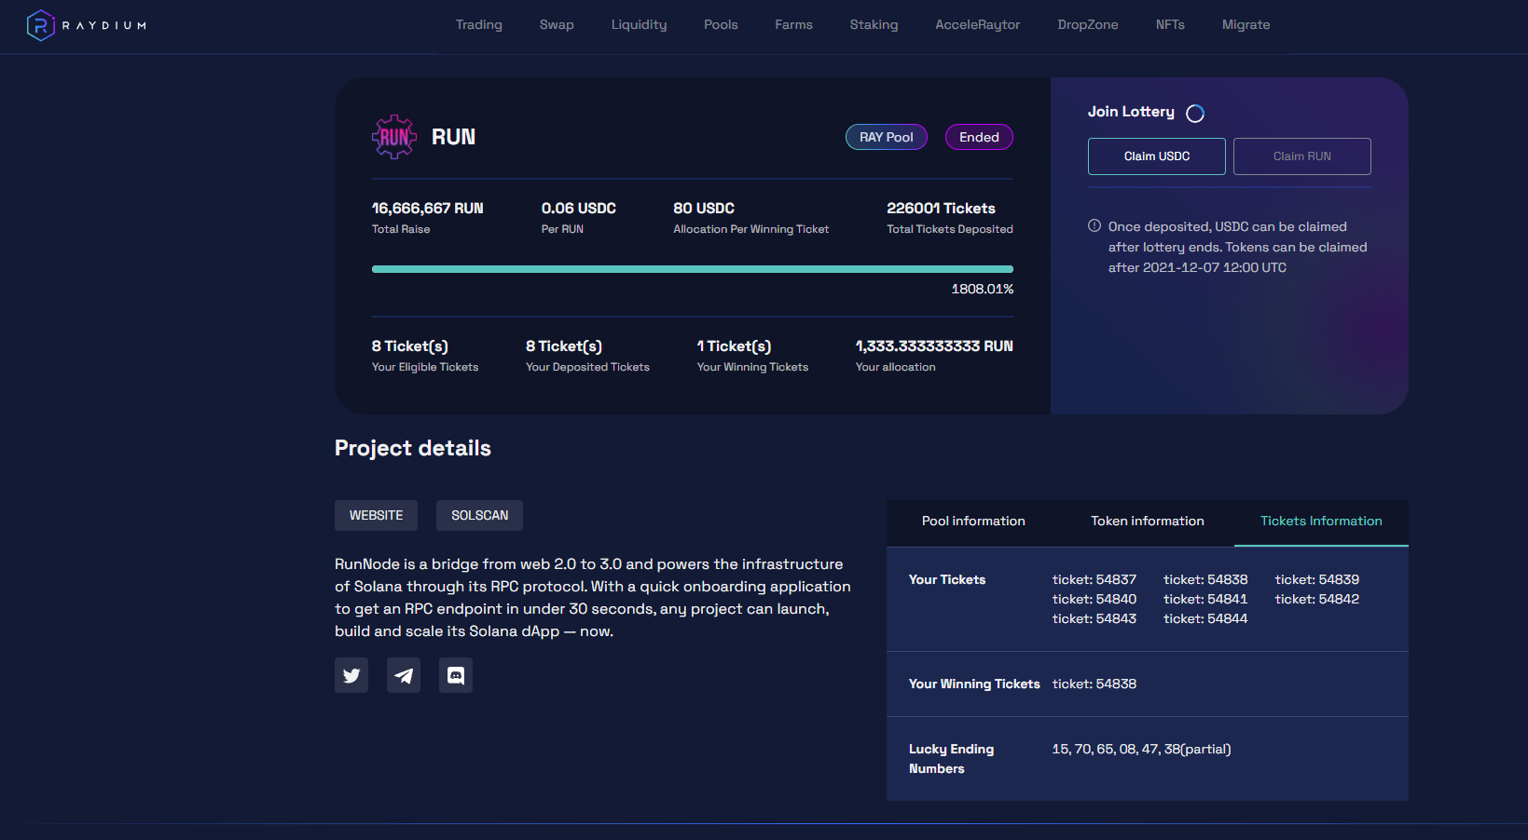Click the Claim RUN button
1528x840 pixels.
pos(1302,156)
